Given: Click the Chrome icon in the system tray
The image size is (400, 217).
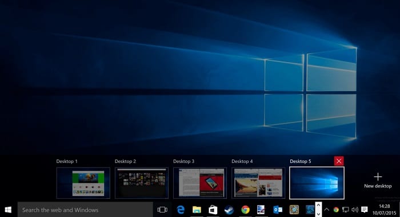Looking at the screenshot, I should click(x=336, y=210).
